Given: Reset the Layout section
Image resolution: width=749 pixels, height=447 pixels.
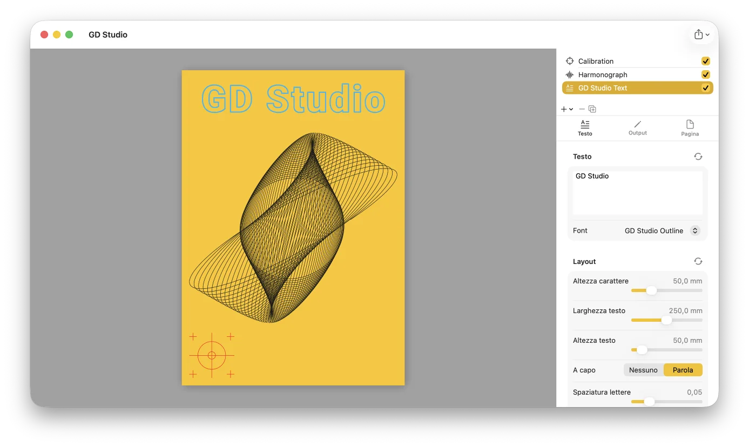Looking at the screenshot, I should point(698,261).
